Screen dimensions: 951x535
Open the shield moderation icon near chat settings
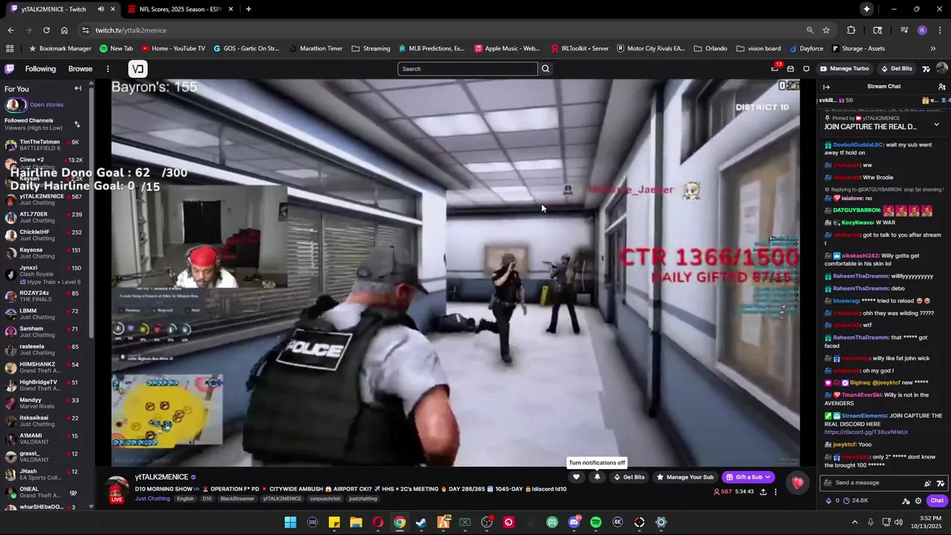click(x=906, y=501)
